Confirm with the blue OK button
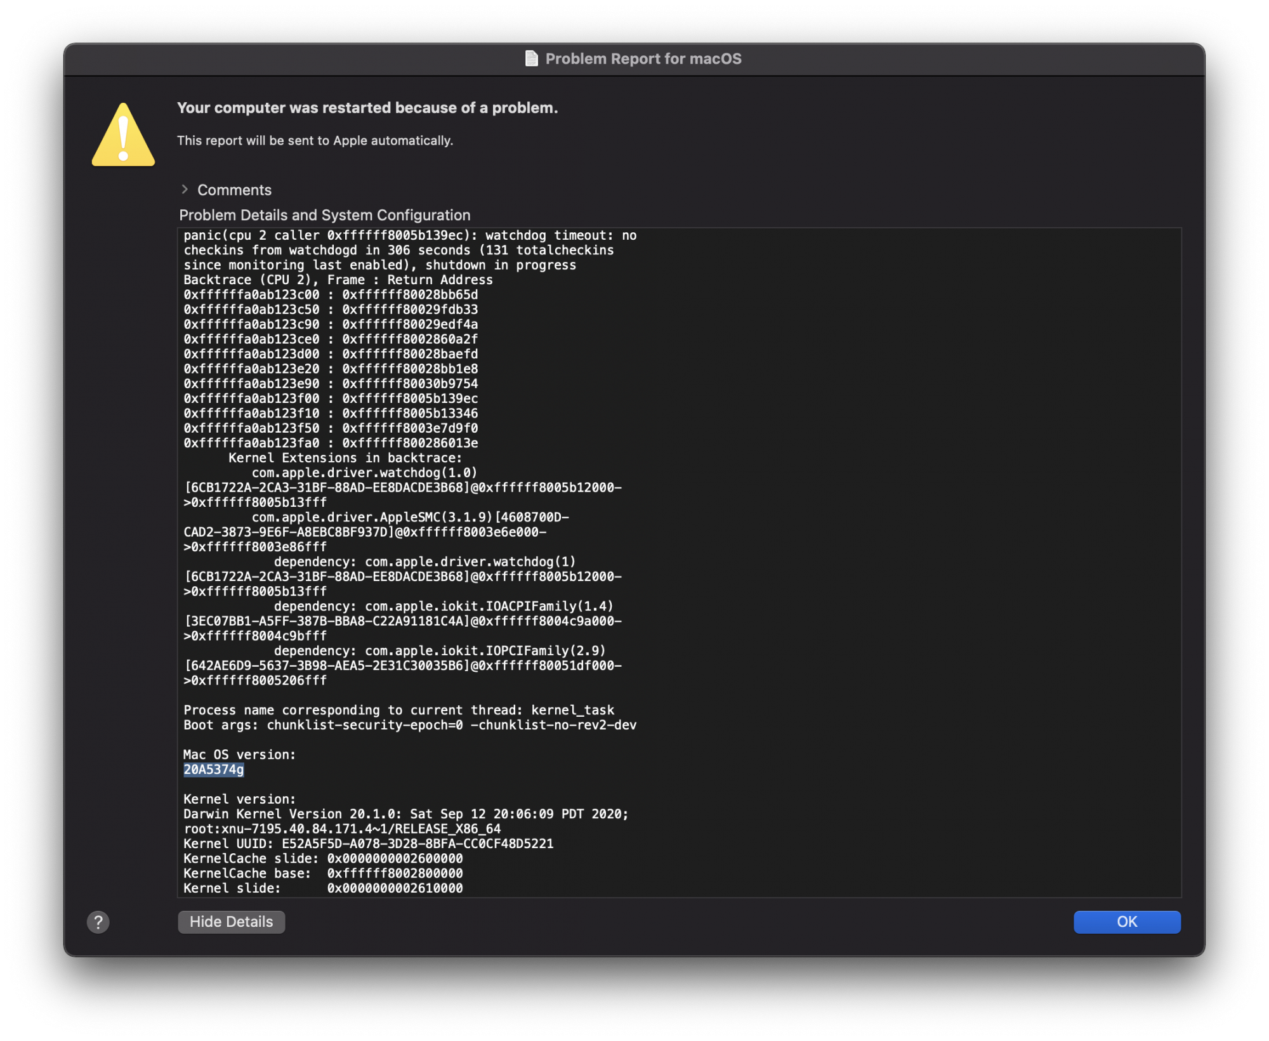 click(x=1126, y=922)
